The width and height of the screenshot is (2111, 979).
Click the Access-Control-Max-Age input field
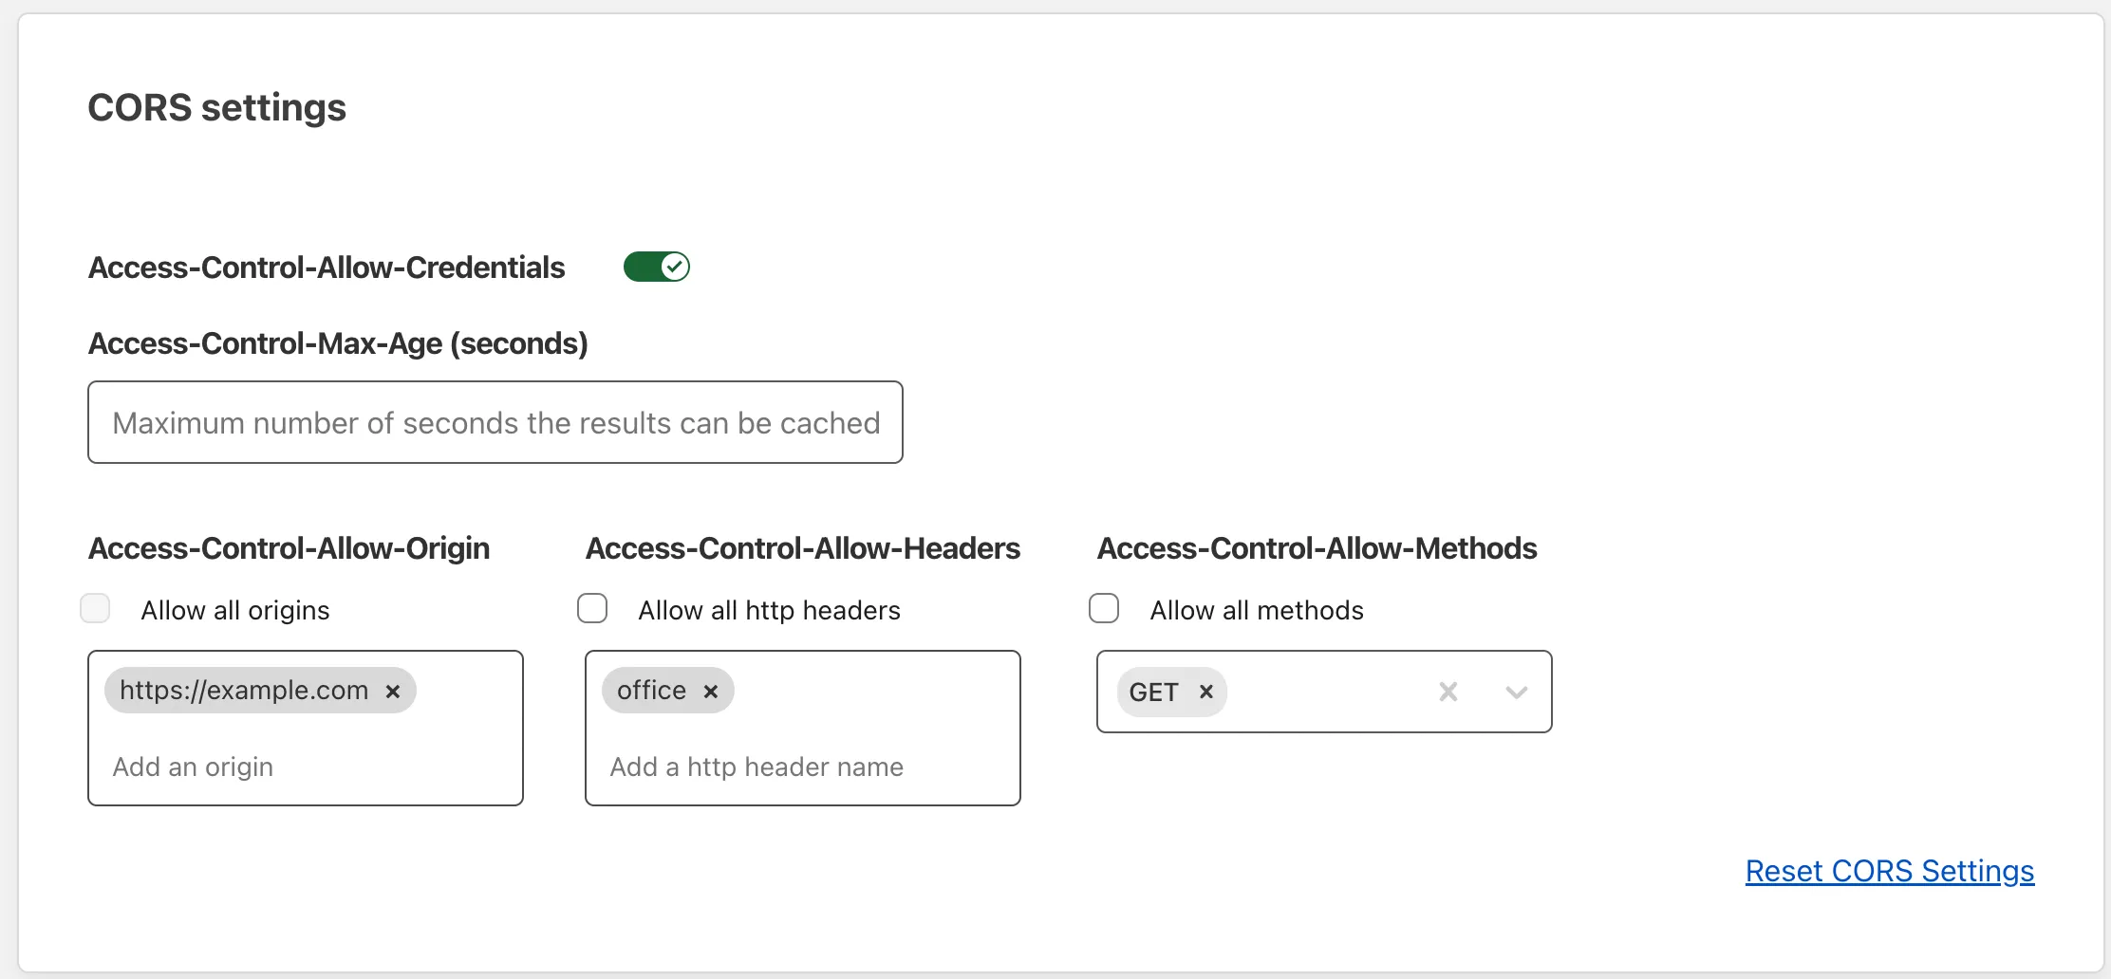pos(495,422)
